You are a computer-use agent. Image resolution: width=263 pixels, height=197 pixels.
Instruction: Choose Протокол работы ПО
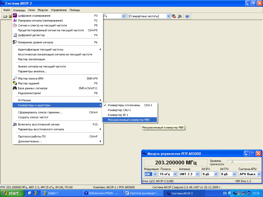tap(58, 136)
